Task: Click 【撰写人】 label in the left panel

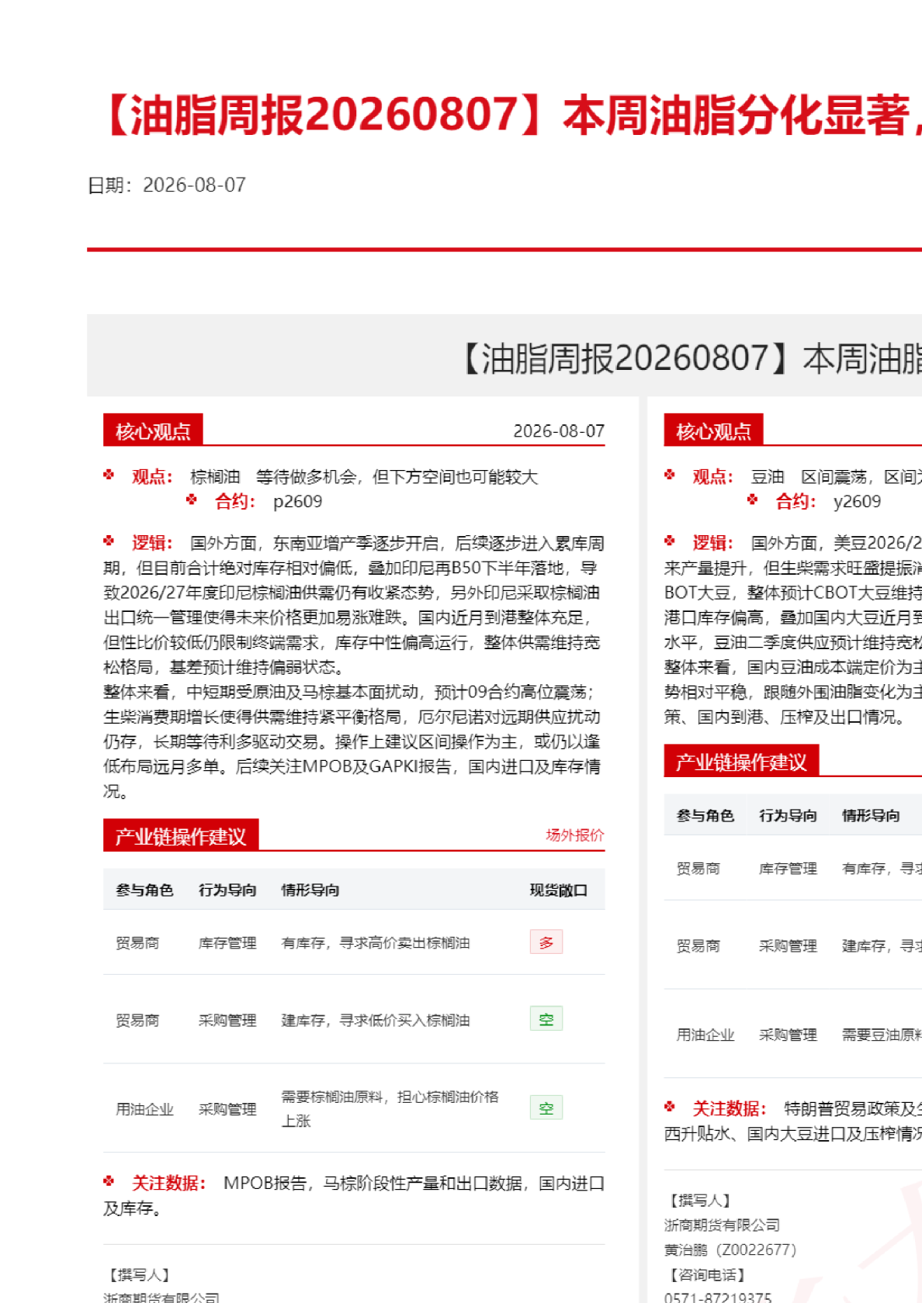Action: coord(139,1274)
